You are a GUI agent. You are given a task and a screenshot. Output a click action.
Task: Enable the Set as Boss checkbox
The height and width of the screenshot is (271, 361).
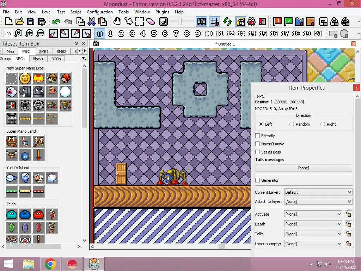point(258,152)
